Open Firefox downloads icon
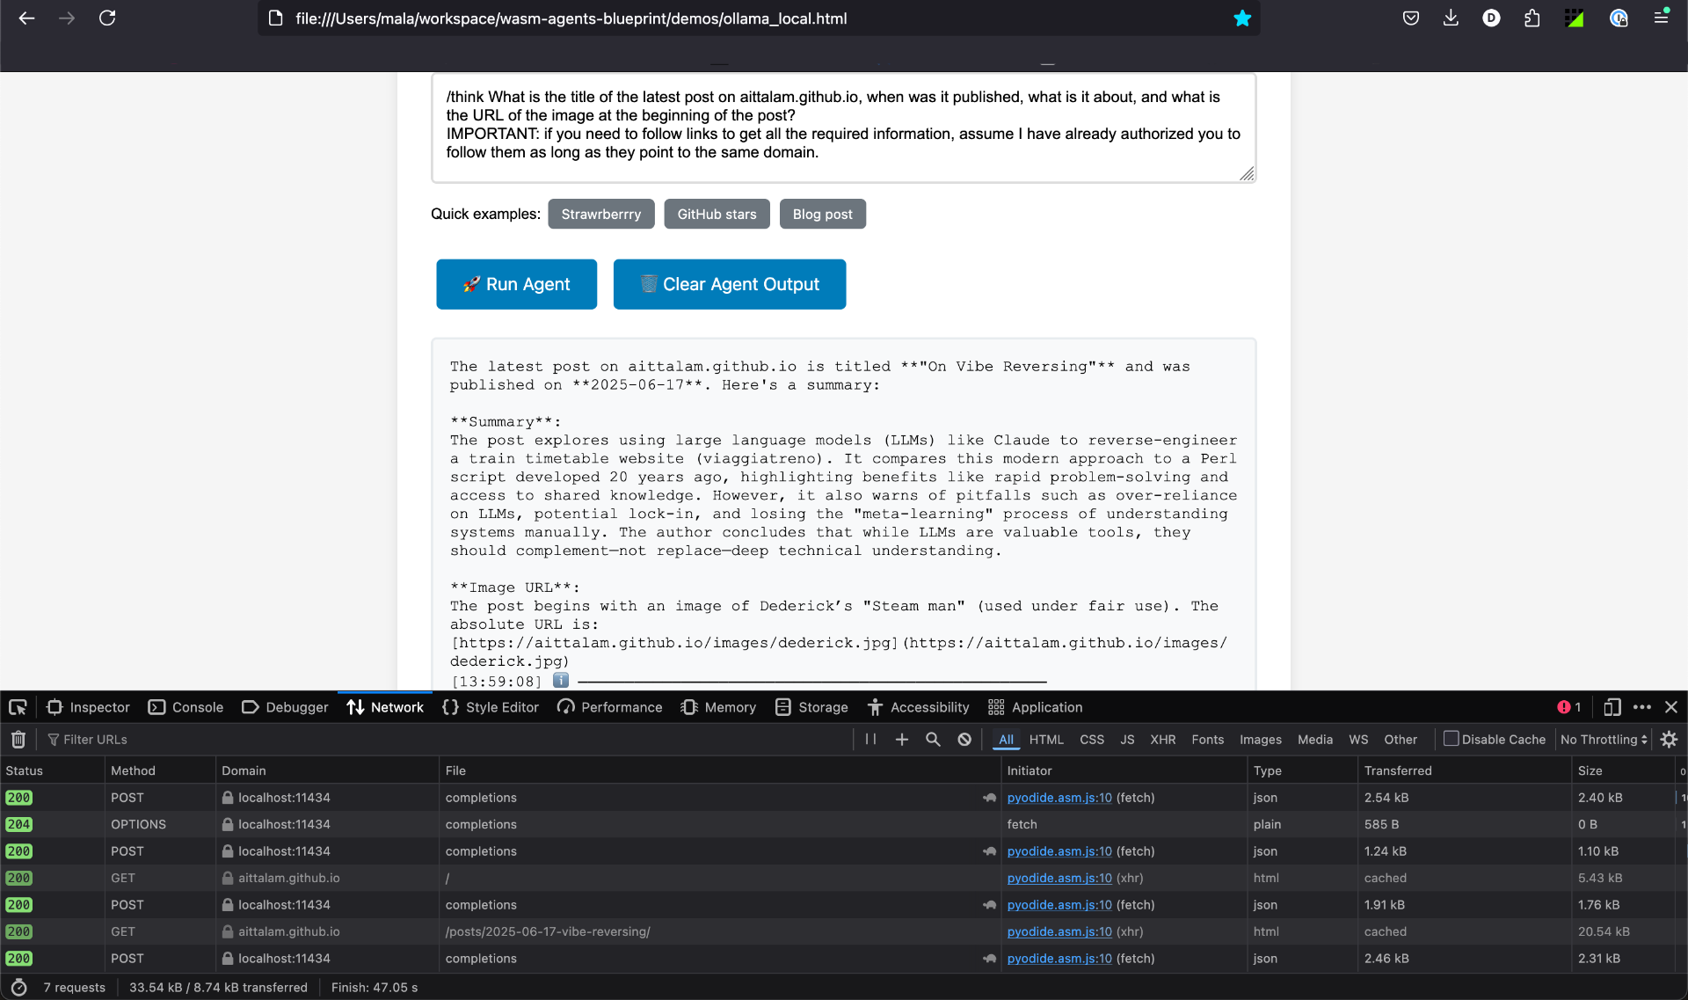Viewport: 1688px width, 1000px height. [x=1451, y=18]
